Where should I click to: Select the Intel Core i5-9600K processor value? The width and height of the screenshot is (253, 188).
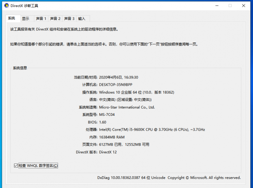coord(152,129)
